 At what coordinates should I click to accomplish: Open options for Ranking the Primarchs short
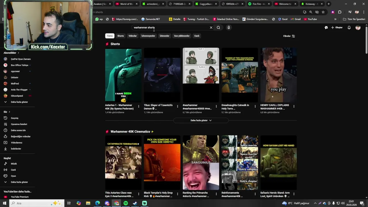click(x=216, y=194)
